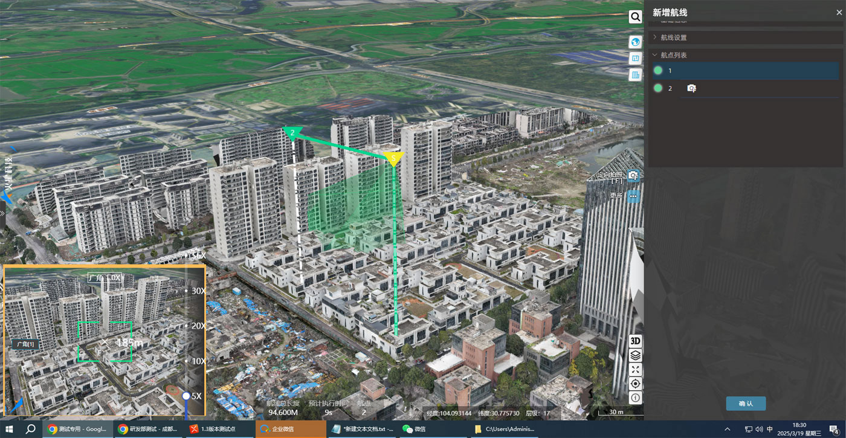846x438 pixels.
Task: Click the globe basemap icon
Action: [x=635, y=42]
